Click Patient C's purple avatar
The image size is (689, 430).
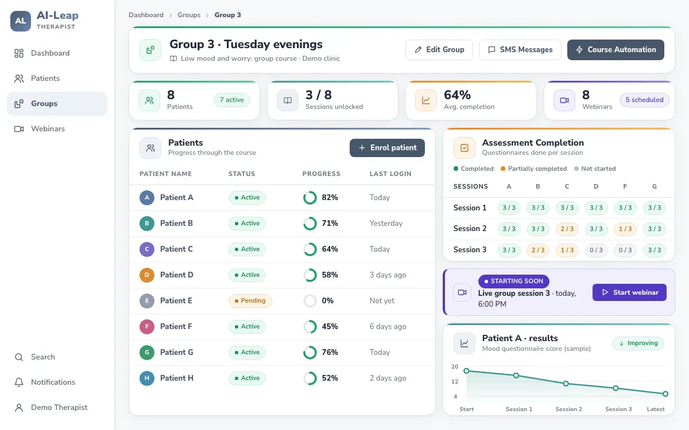click(147, 249)
